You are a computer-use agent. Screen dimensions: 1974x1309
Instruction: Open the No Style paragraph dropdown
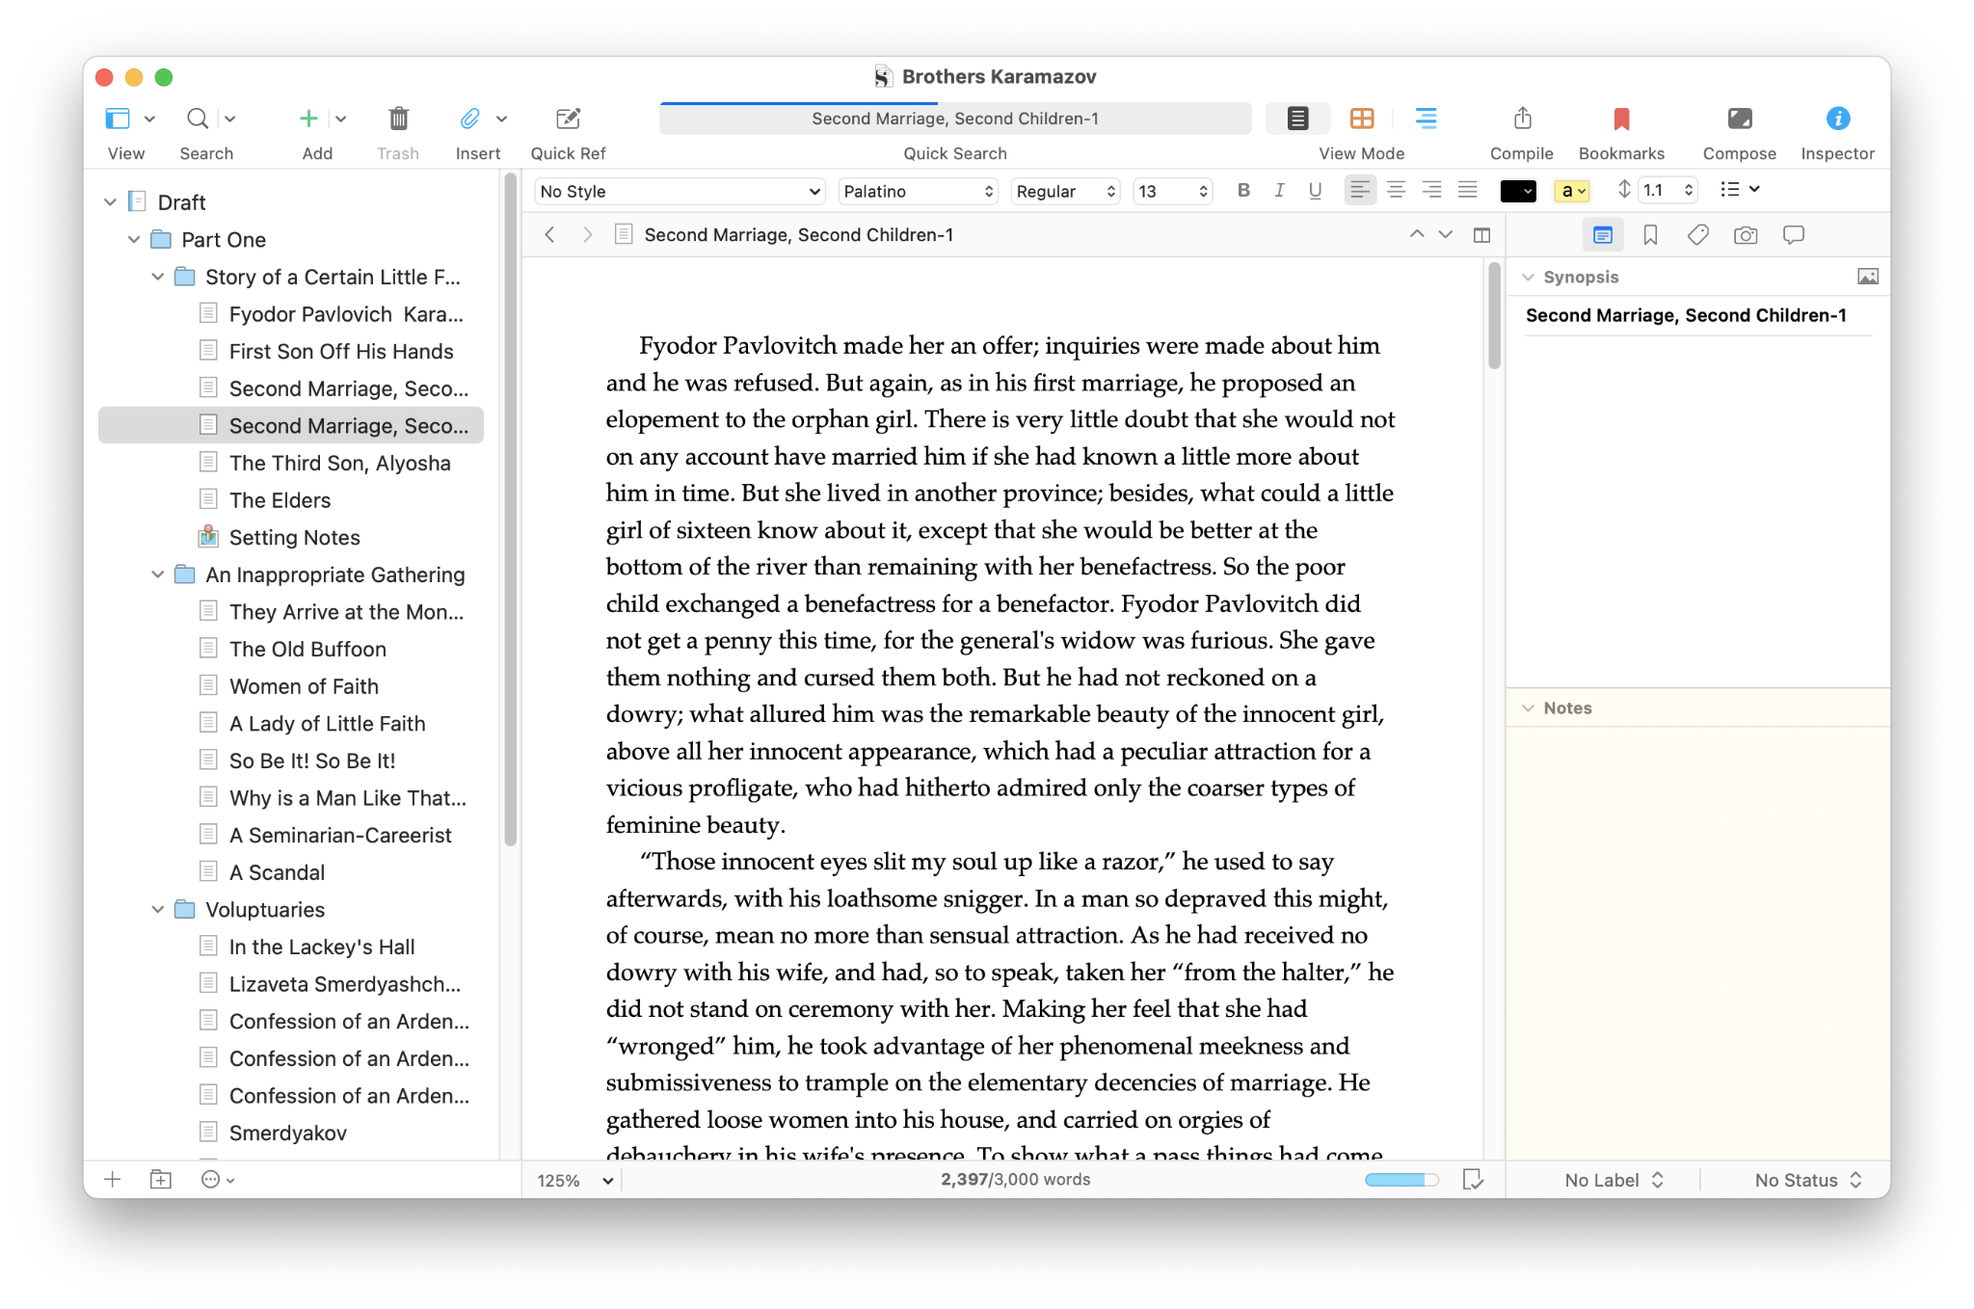pos(680,191)
